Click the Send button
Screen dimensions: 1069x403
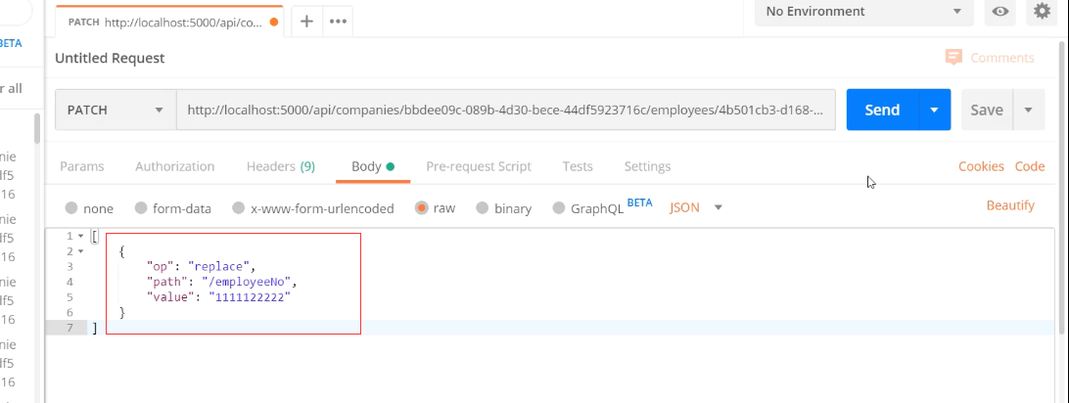[x=882, y=110]
